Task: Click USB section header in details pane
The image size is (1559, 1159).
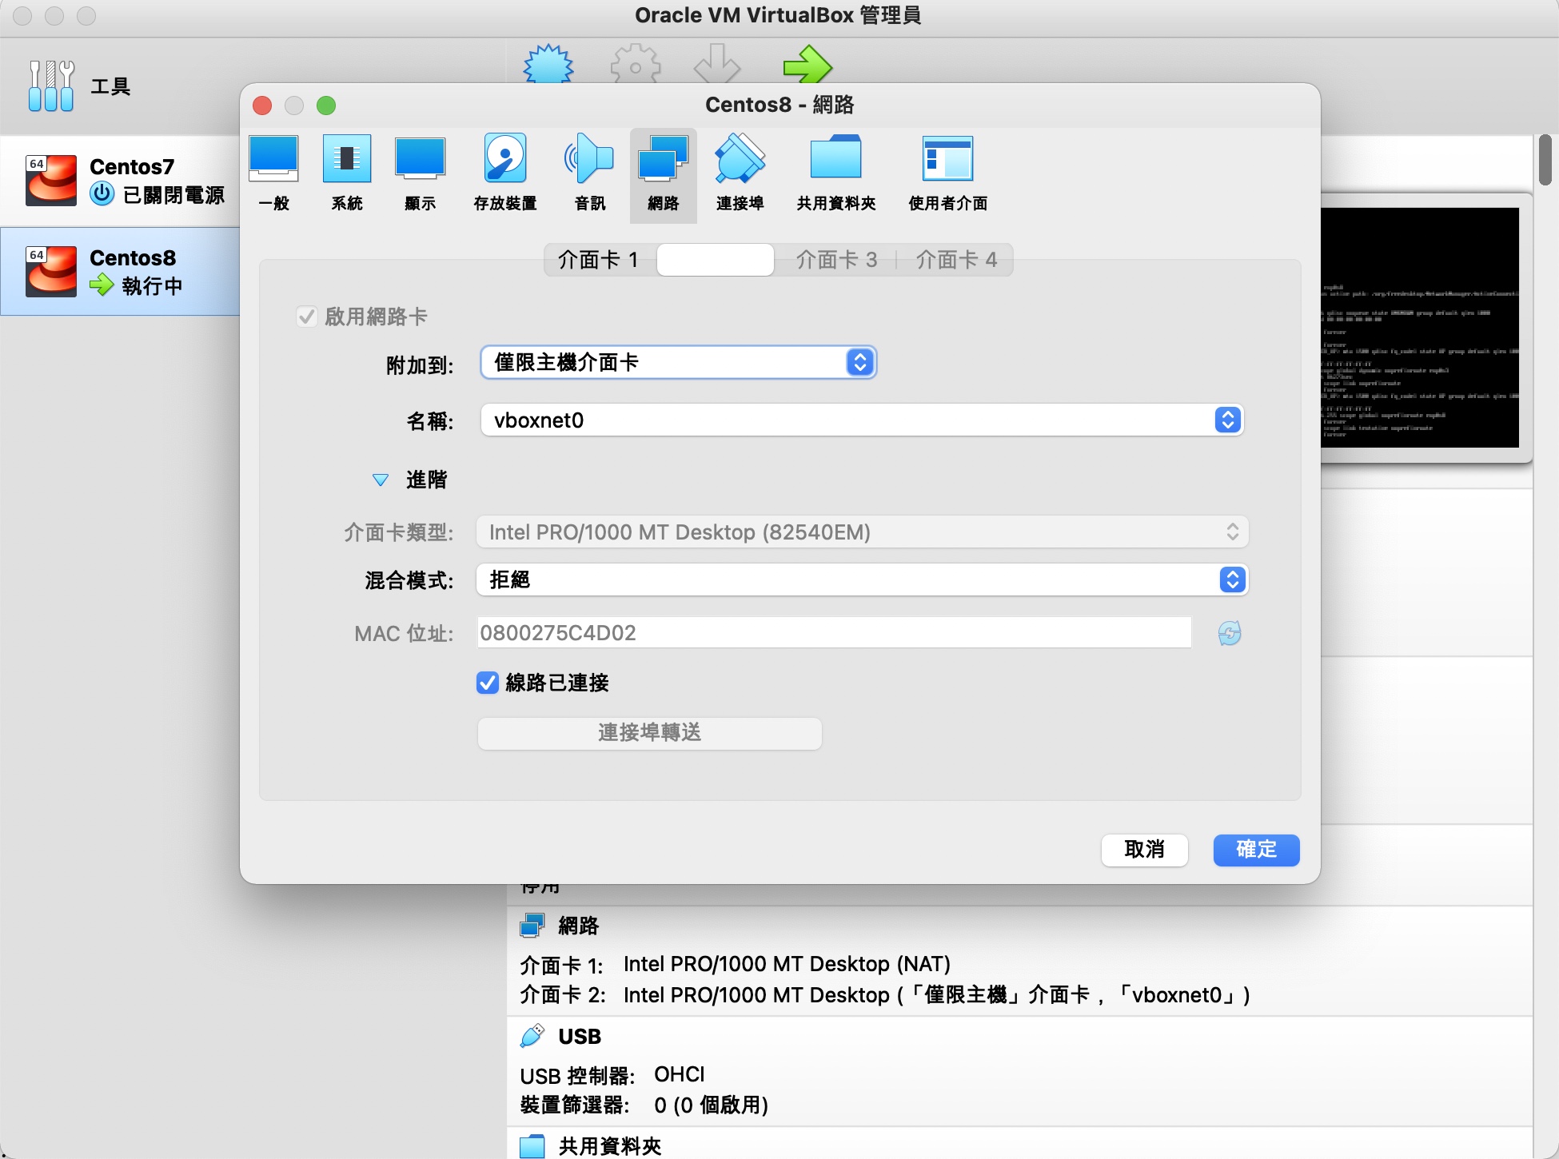Action: (x=580, y=1036)
